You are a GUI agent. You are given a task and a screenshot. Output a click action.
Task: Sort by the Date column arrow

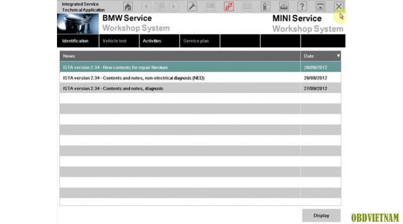point(339,56)
